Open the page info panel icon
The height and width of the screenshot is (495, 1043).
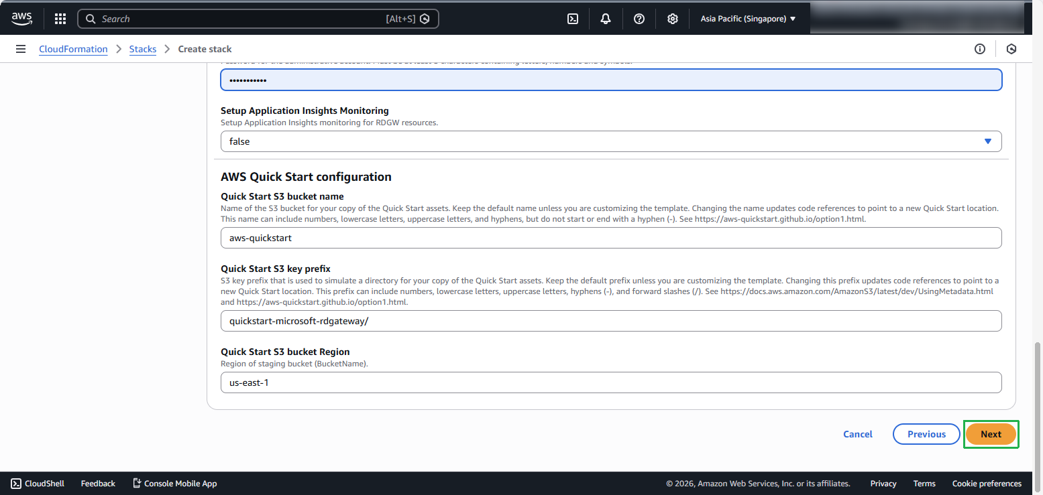pos(980,48)
